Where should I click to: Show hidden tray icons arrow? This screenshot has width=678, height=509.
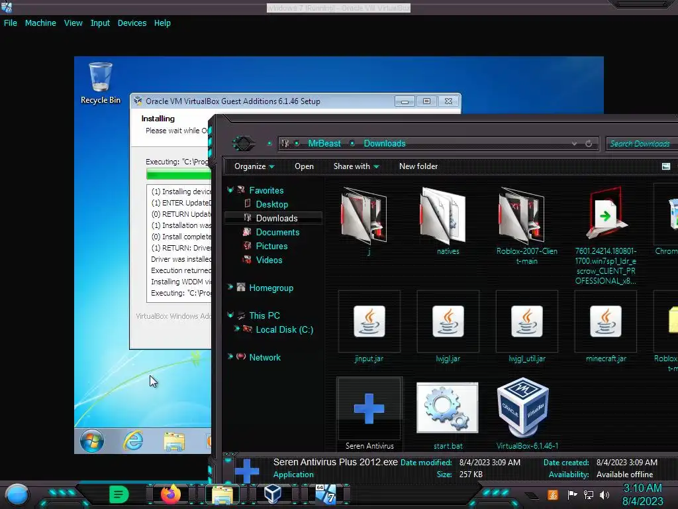(x=532, y=496)
